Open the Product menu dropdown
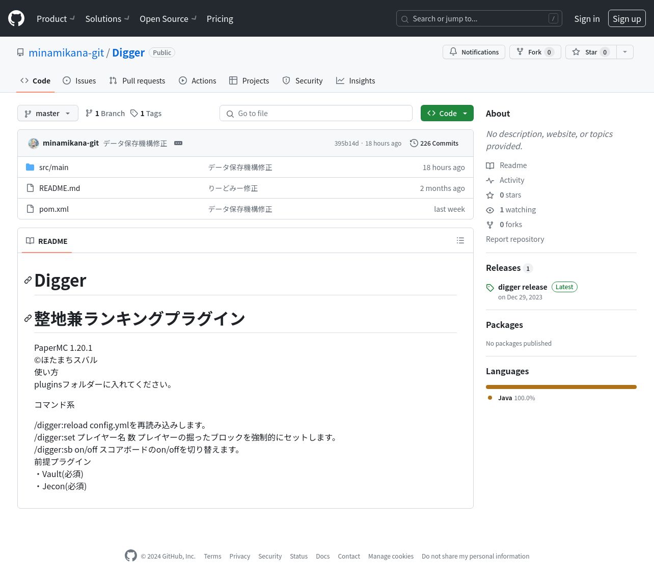Image resolution: width=654 pixels, height=583 pixels. coord(56,18)
